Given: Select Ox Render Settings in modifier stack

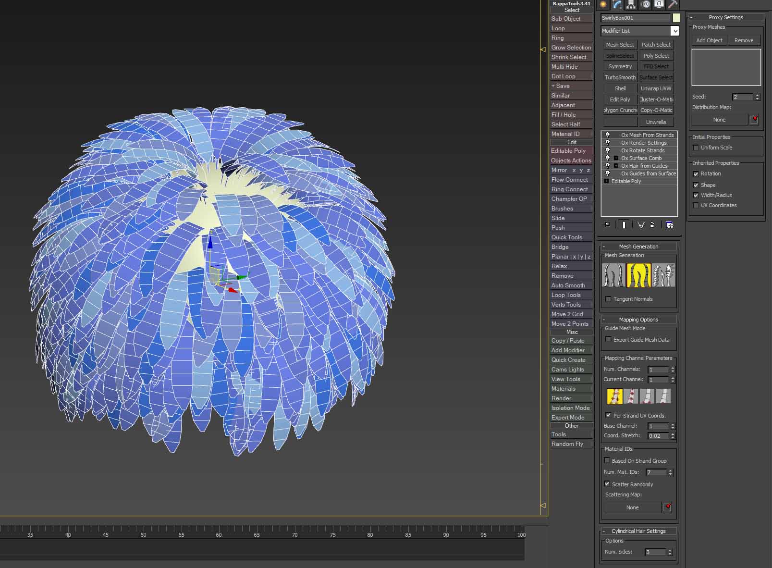Looking at the screenshot, I should 643,143.
